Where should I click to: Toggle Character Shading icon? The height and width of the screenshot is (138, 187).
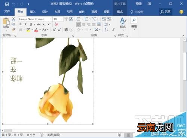click(66, 30)
